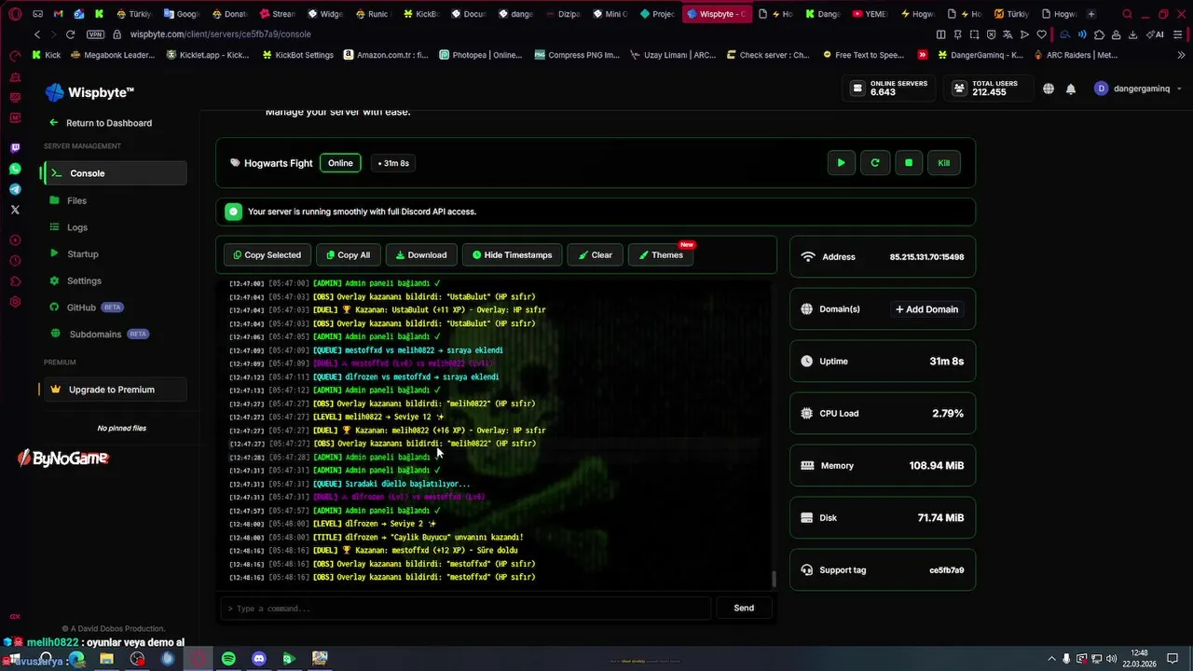
Task: Click the address value 85.215.131.70:15498
Action: pos(926,257)
